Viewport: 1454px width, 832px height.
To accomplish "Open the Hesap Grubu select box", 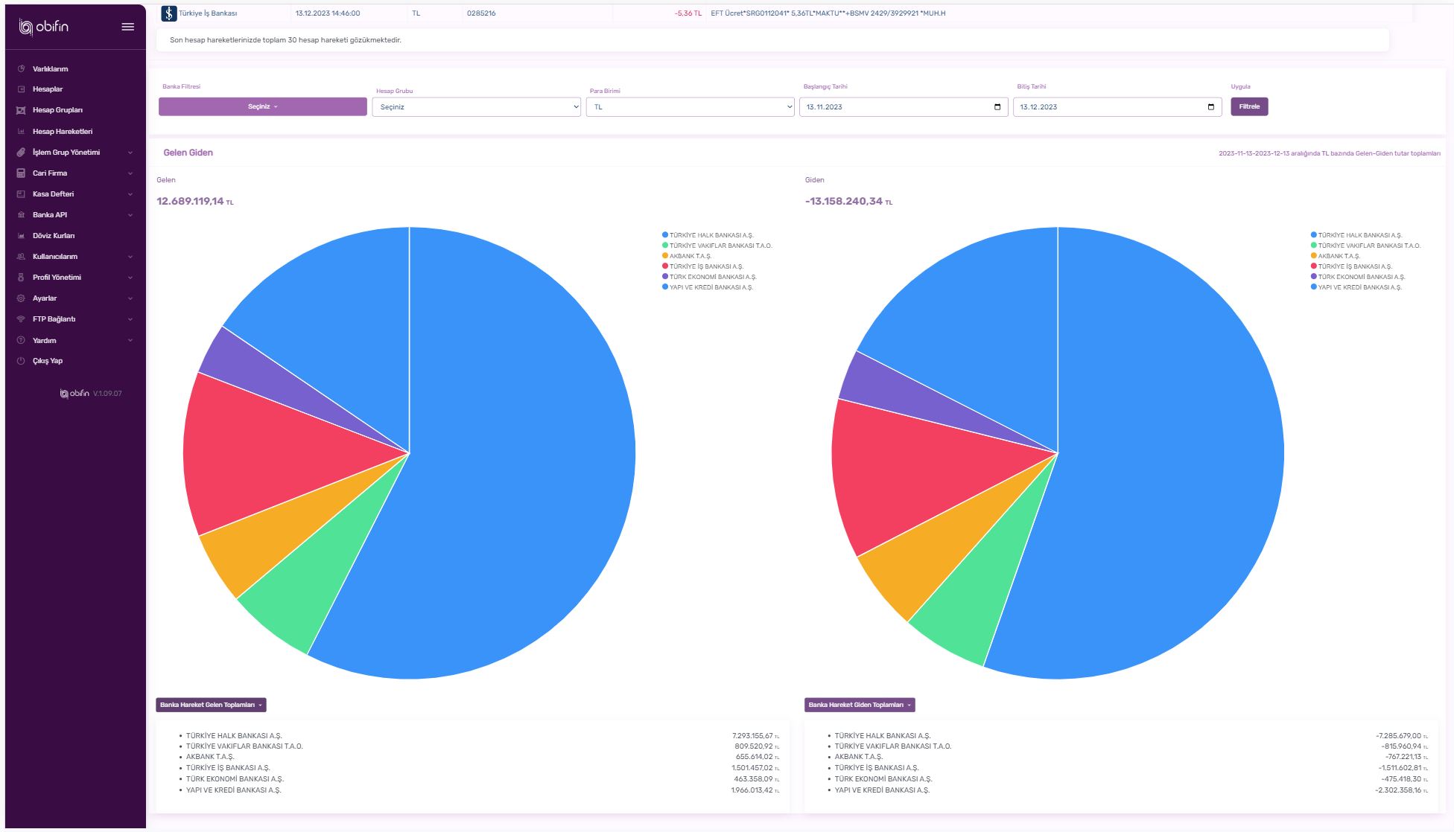I will click(x=476, y=107).
